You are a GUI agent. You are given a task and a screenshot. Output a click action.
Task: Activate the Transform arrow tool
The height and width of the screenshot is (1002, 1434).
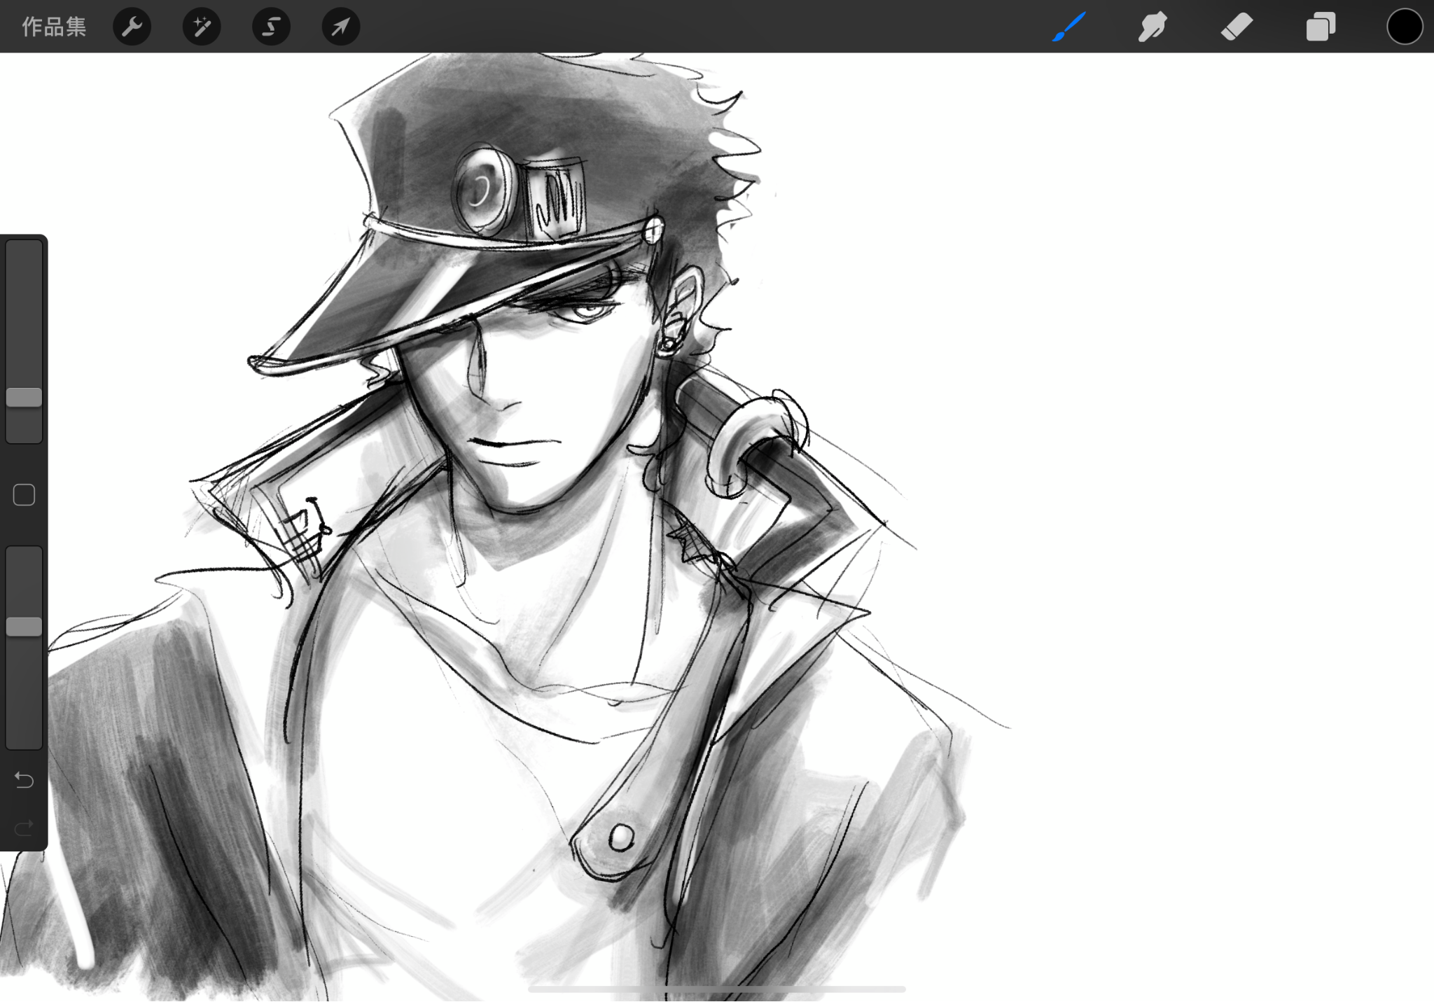(341, 27)
